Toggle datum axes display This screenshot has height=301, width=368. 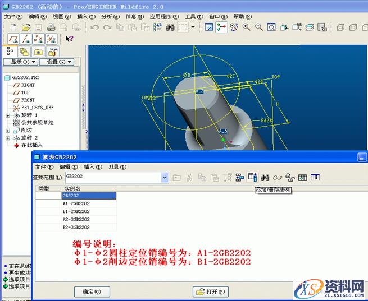coord(26,39)
